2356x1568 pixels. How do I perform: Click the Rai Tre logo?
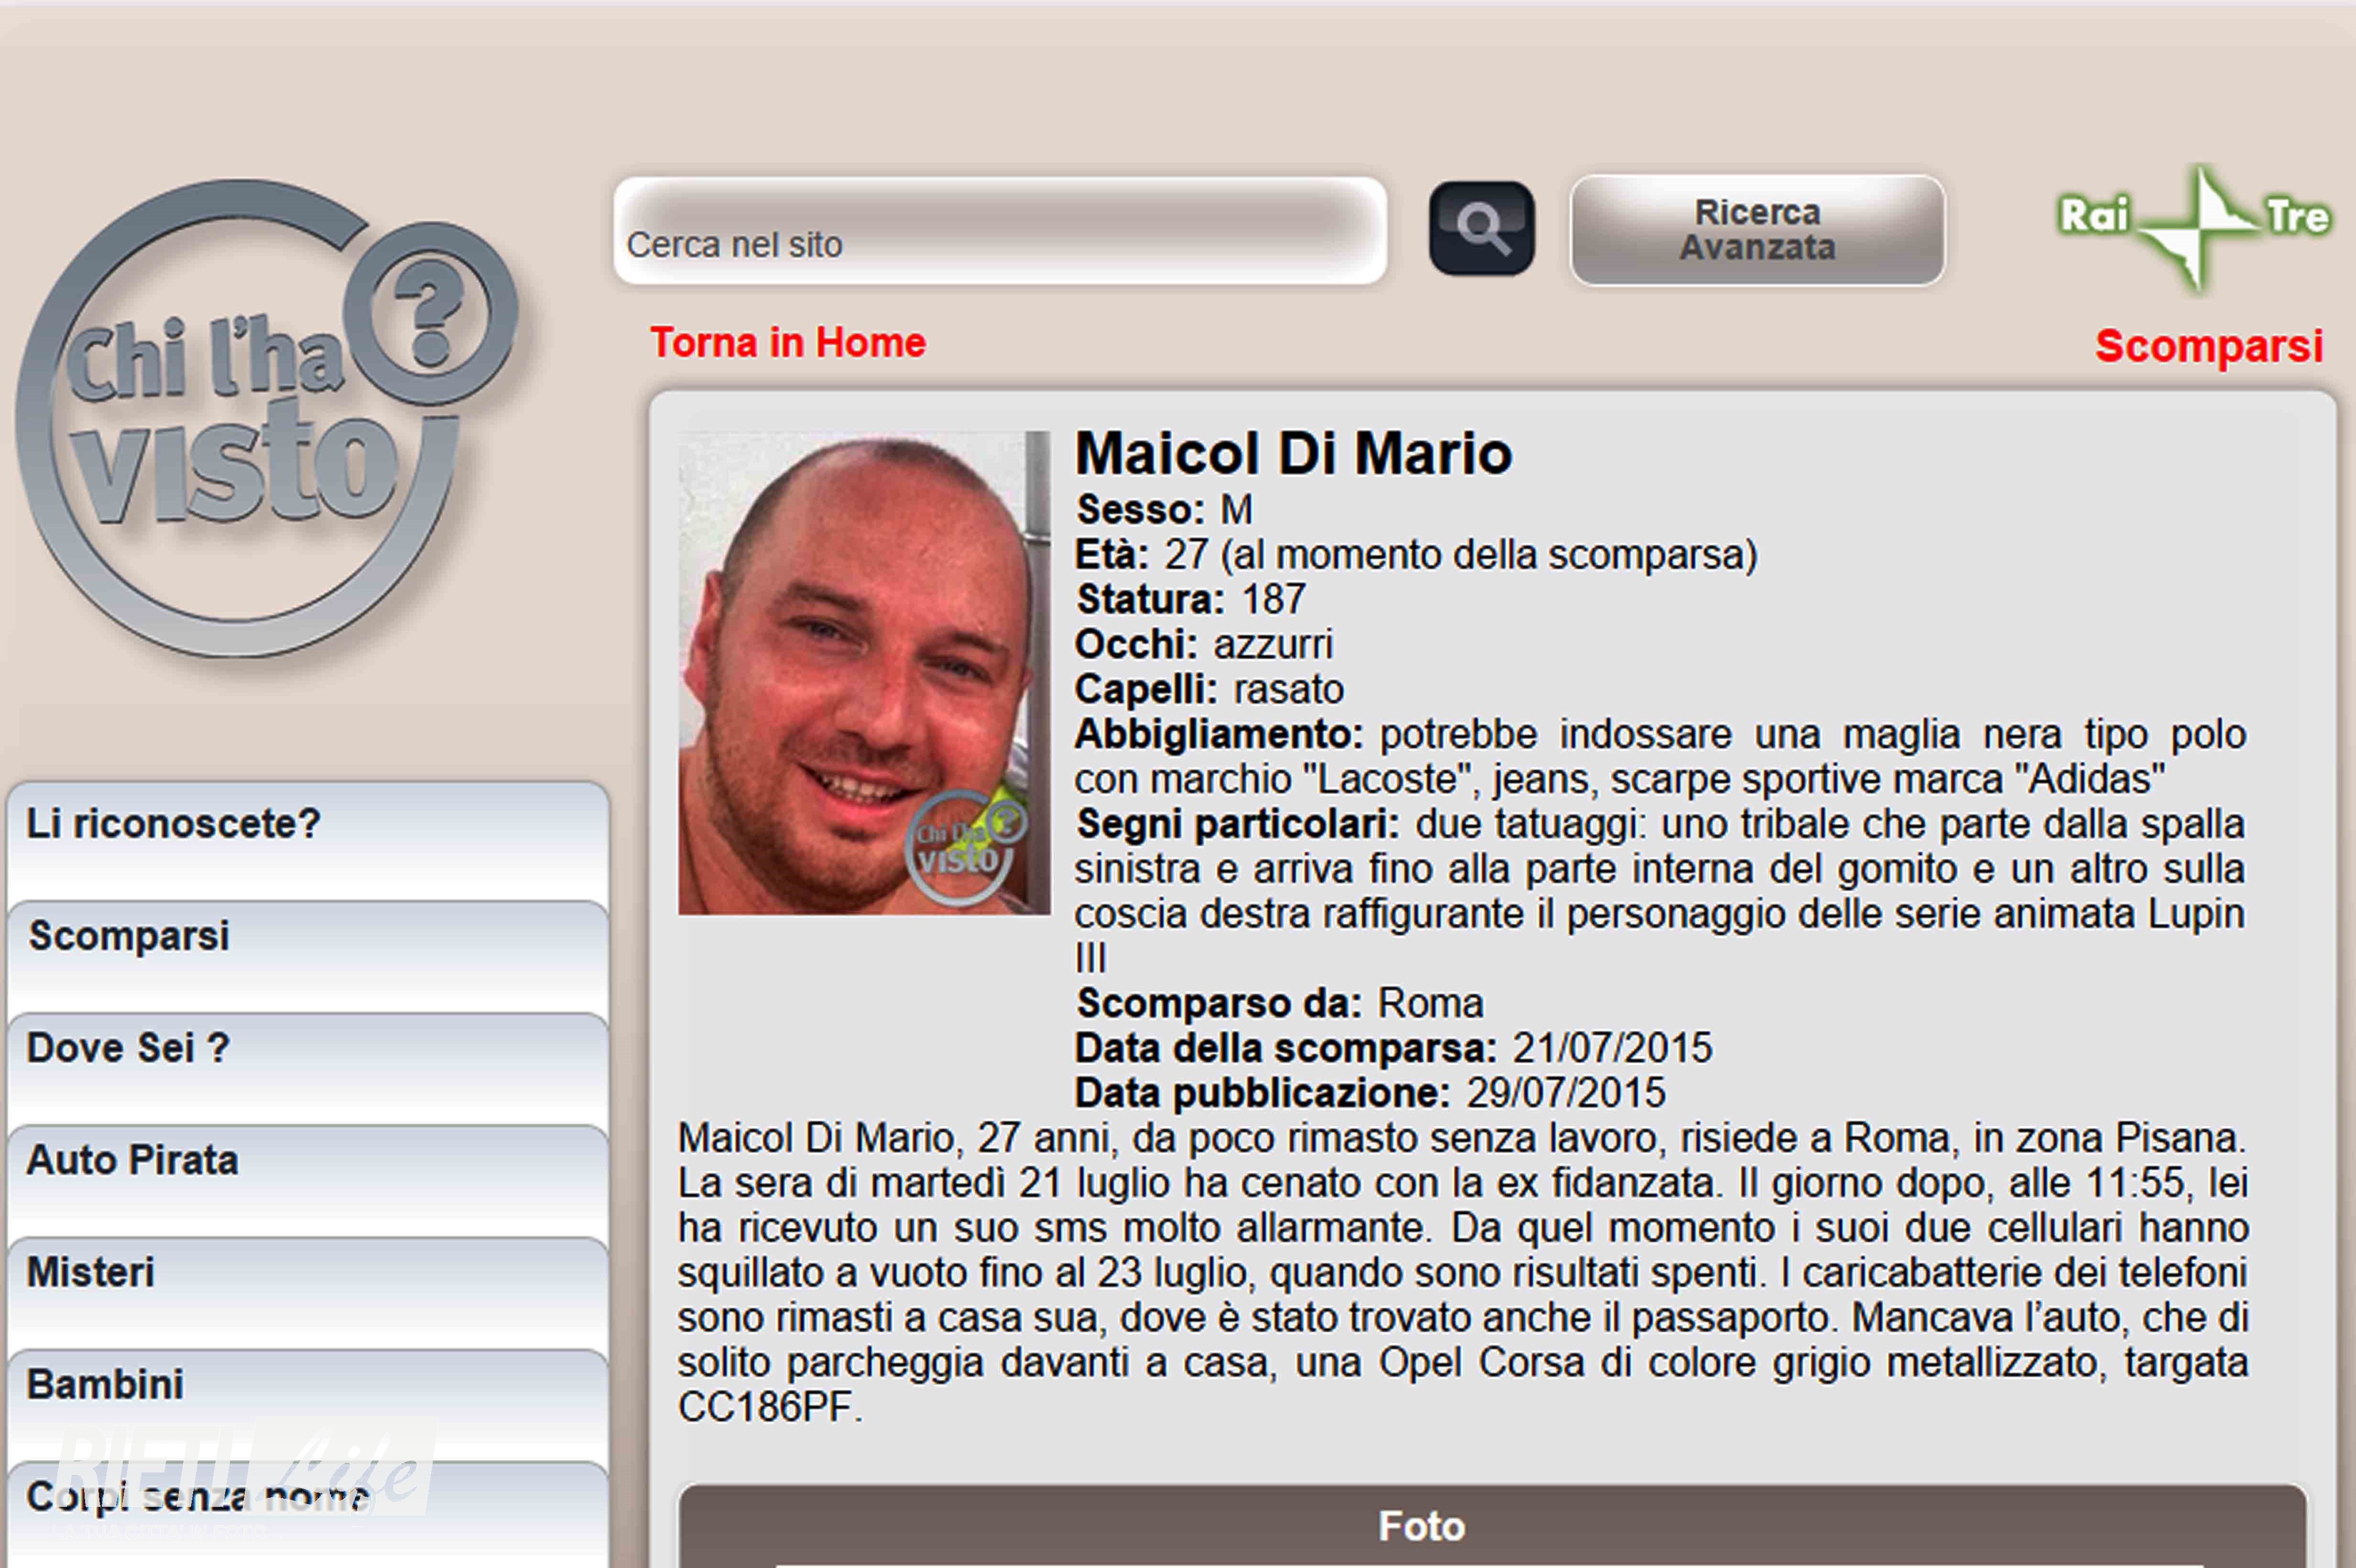click(x=2194, y=228)
